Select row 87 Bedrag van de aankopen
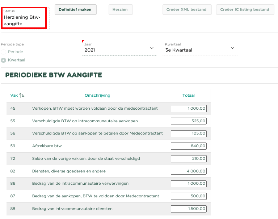Image resolution: width=278 pixels, height=219 pixels. pyautogui.click(x=96, y=196)
